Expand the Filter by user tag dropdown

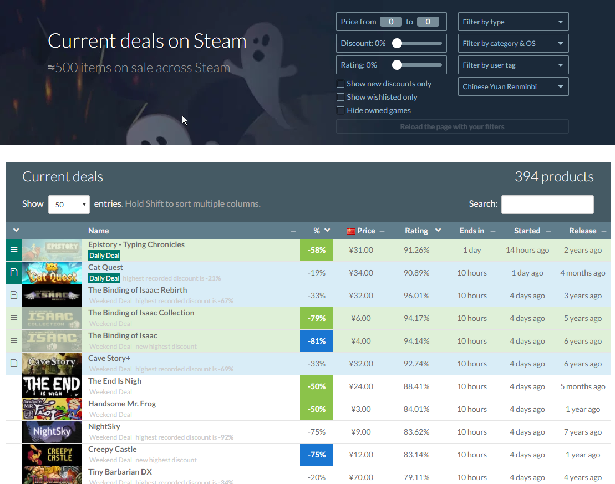pyautogui.click(x=513, y=65)
